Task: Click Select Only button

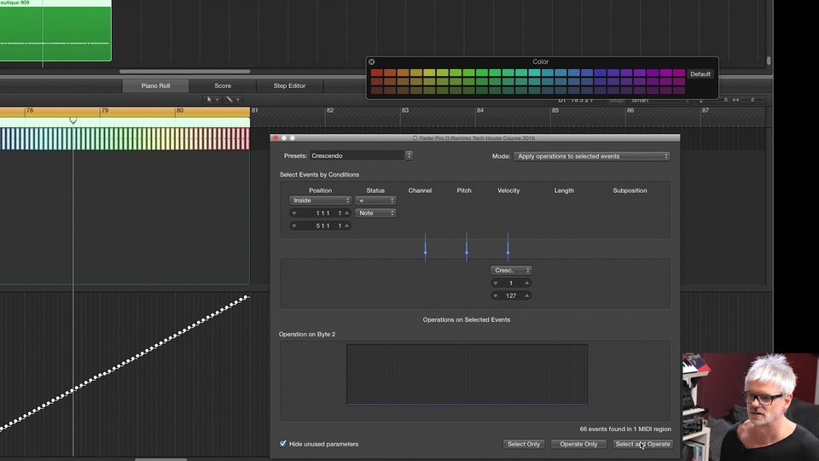Action: pyautogui.click(x=523, y=444)
